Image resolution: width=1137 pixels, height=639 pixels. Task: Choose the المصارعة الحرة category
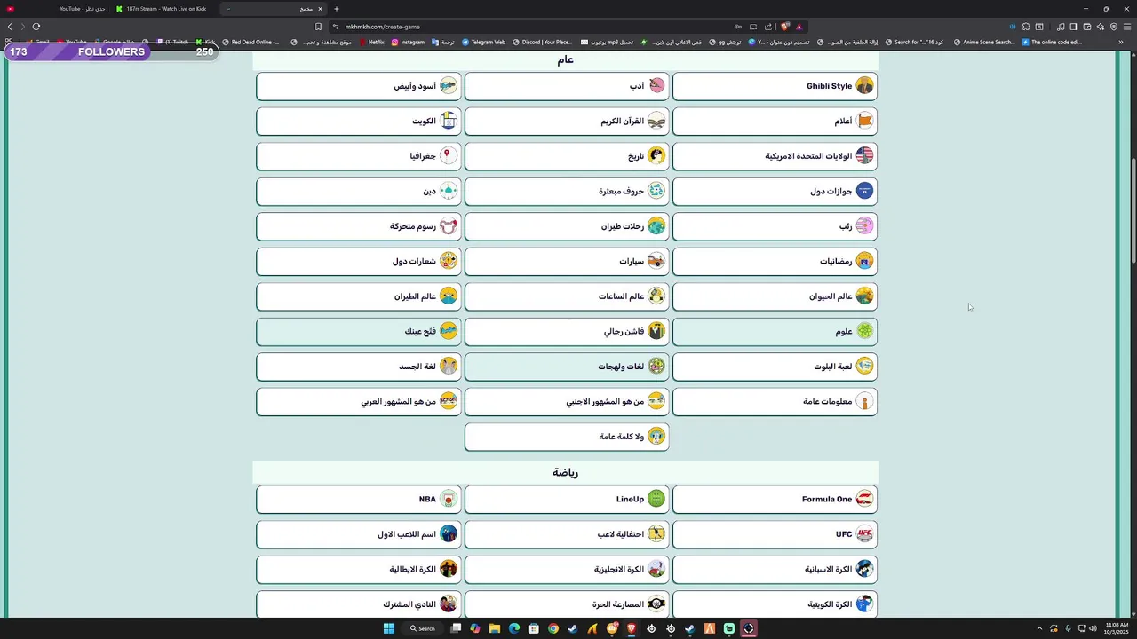tap(567, 603)
